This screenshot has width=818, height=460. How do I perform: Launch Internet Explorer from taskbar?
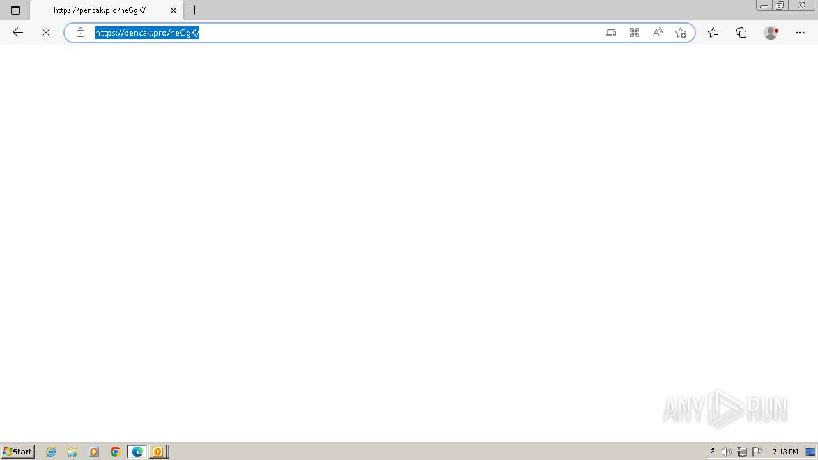click(51, 452)
